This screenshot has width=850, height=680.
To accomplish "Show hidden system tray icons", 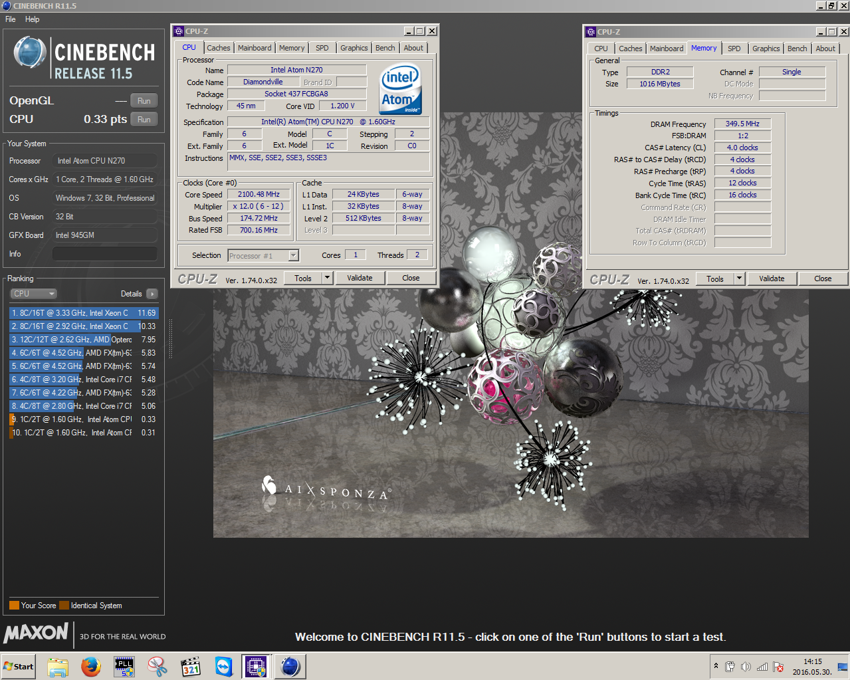I will [716, 666].
